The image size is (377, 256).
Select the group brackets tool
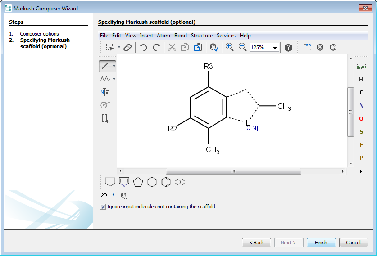click(x=105, y=118)
